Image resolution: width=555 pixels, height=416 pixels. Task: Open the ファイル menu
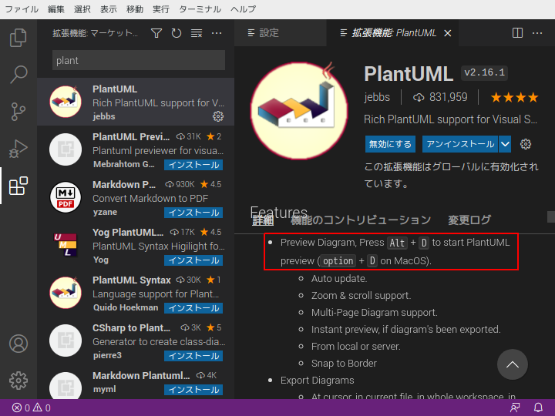click(22, 9)
